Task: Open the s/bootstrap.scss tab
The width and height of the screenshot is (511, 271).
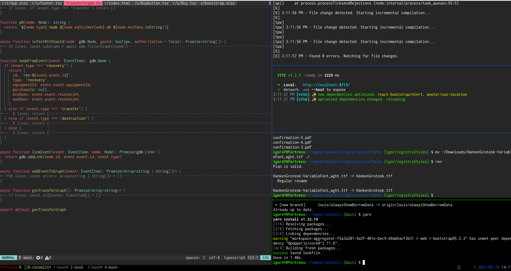Action: (x=217, y=3)
